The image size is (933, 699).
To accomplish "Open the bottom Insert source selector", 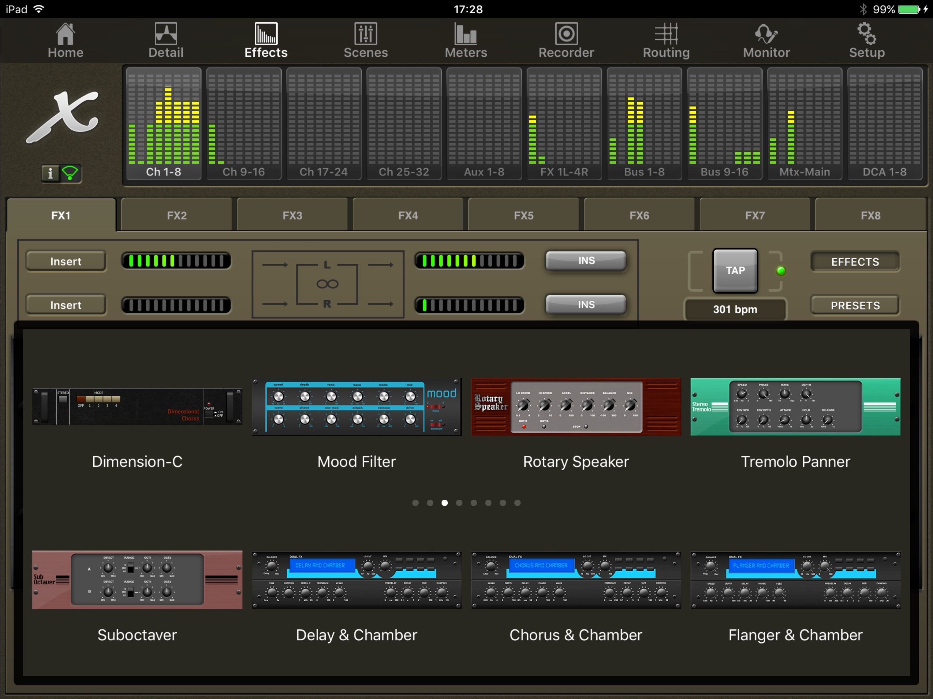I will click(66, 305).
